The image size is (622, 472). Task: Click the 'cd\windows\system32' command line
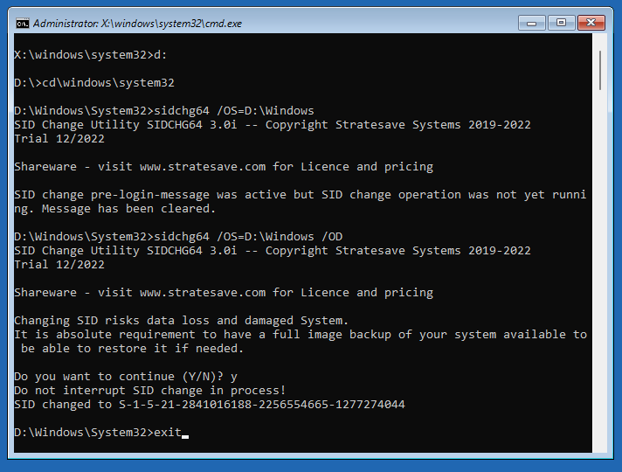point(94,82)
